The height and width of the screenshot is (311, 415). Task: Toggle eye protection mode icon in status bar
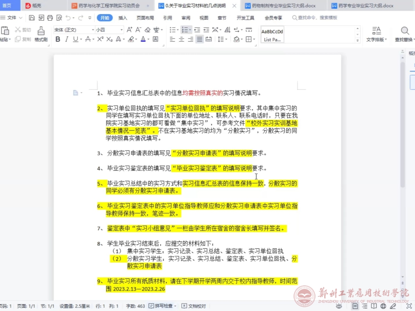tap(339, 306)
